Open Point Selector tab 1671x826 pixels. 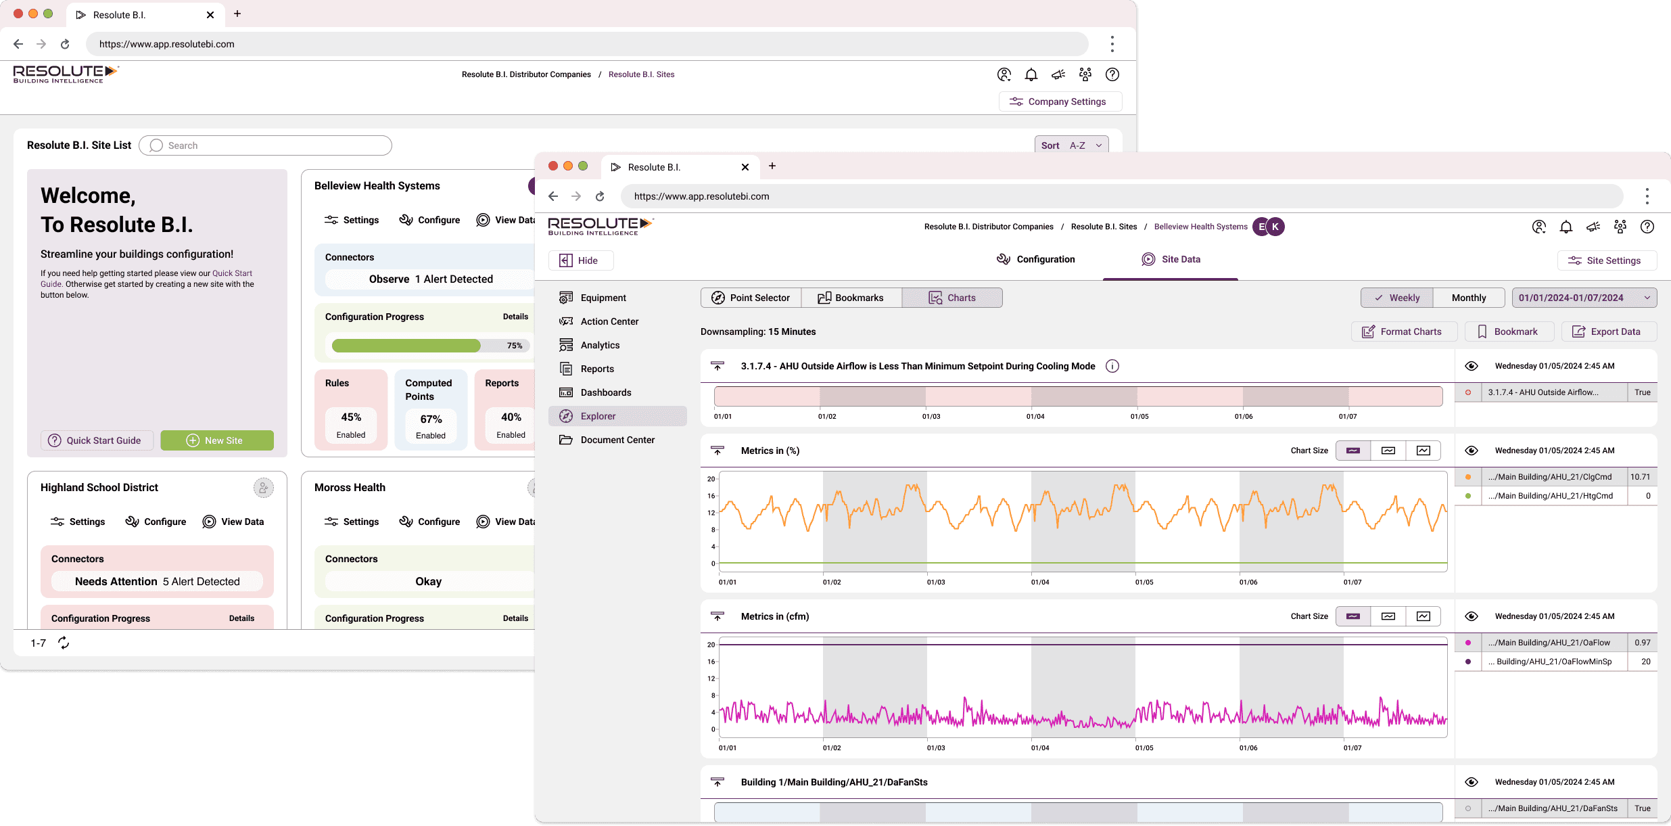(751, 298)
